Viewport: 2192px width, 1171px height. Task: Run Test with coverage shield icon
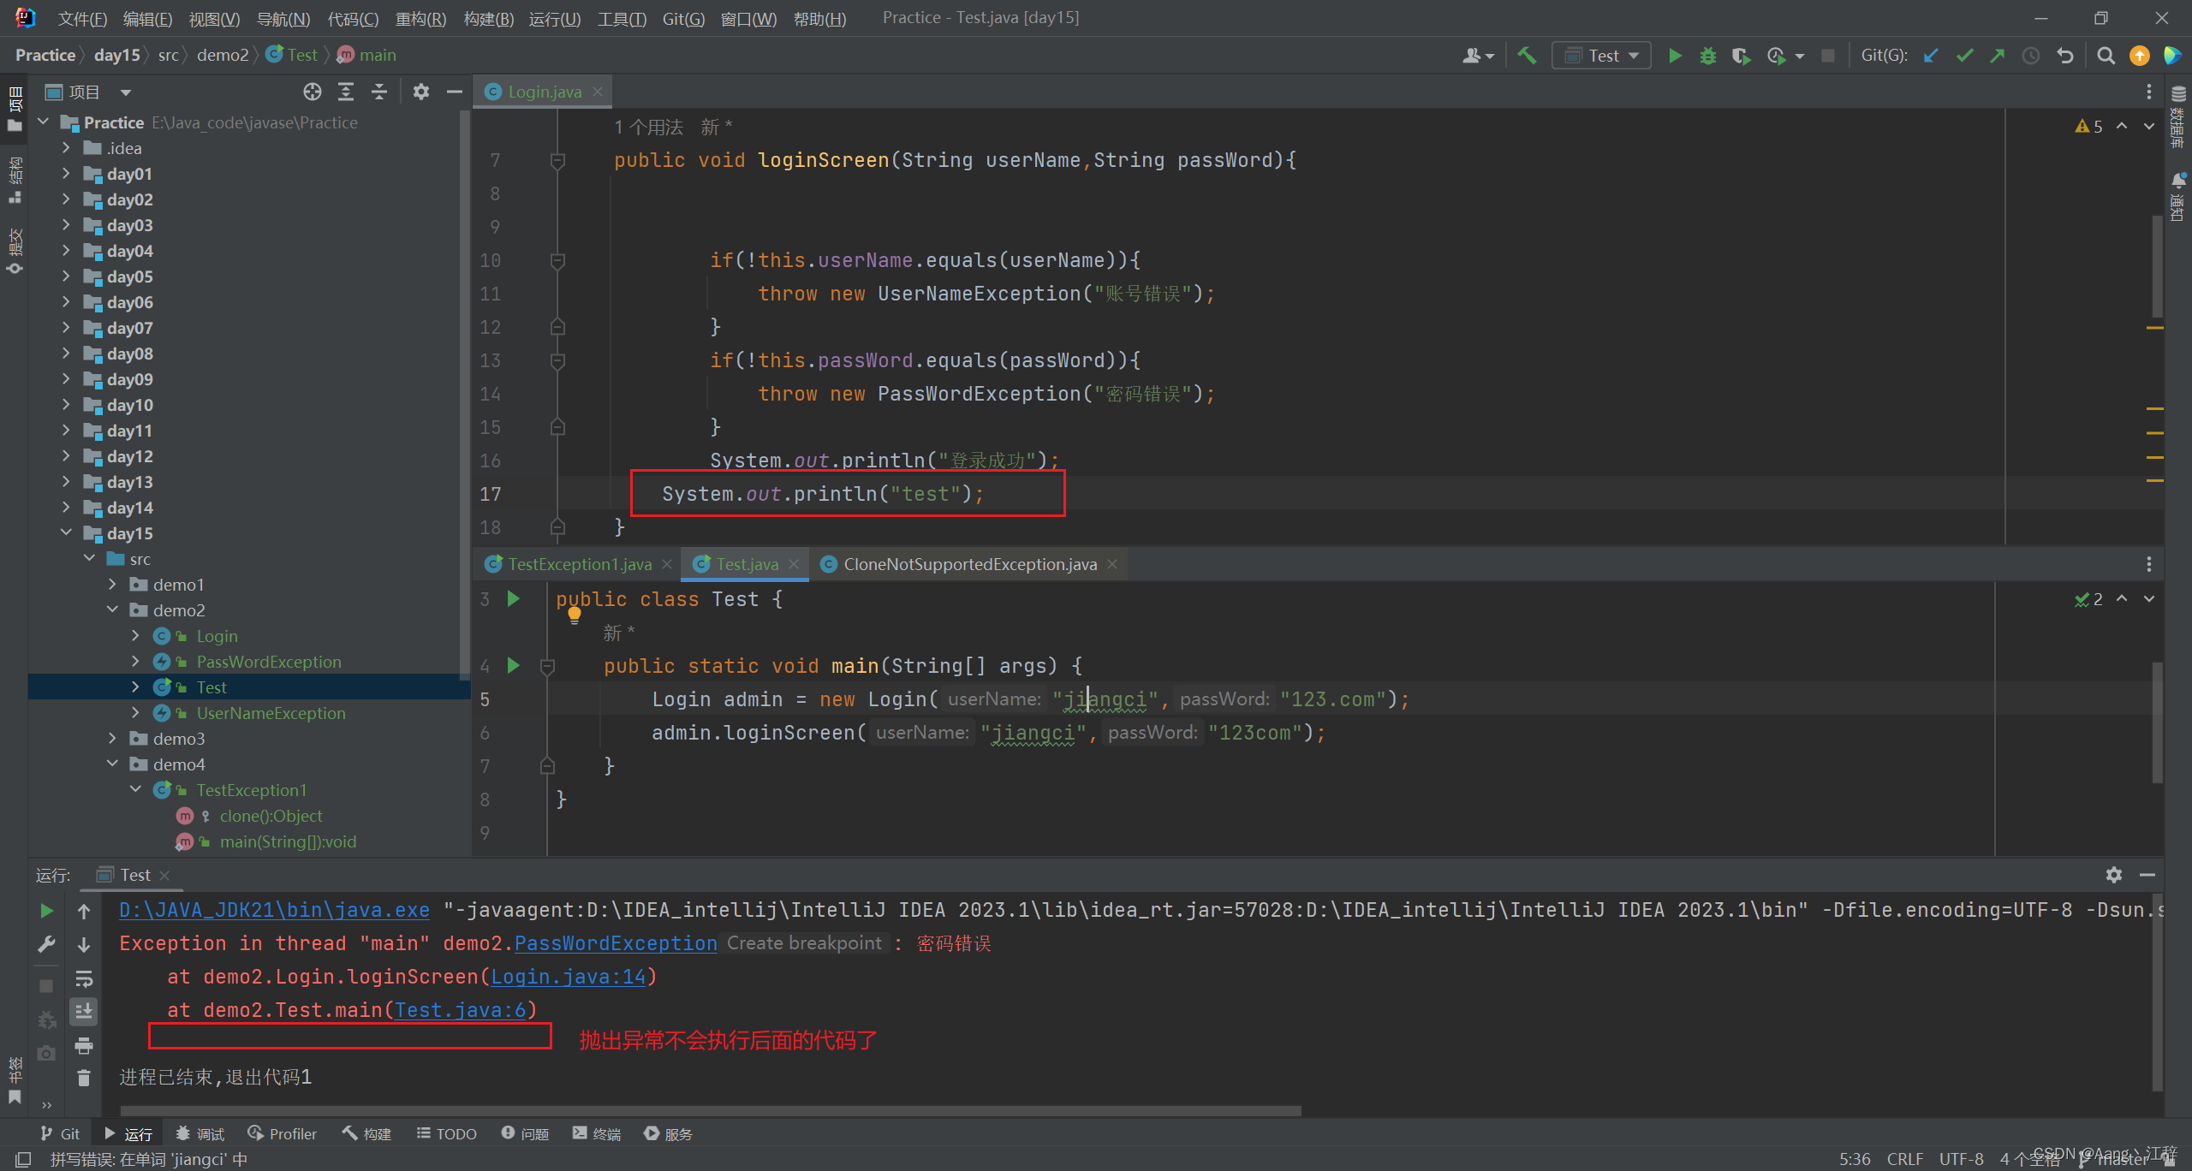[x=1740, y=55]
